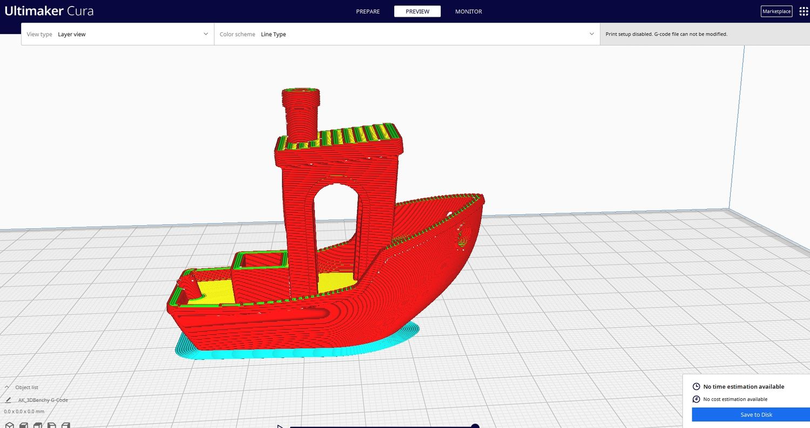Image resolution: width=810 pixels, height=428 pixels.
Task: Click the Save to Disk button
Action: click(756, 415)
